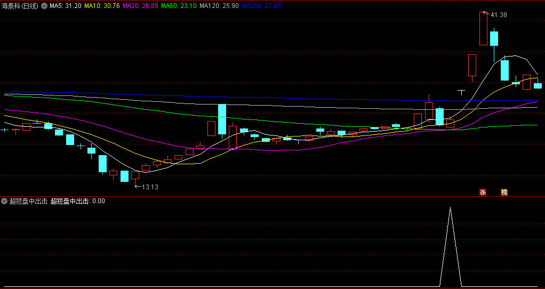Click the 超短盘中出击: 0.00 value label
The height and width of the screenshot is (289, 545).
[78, 201]
